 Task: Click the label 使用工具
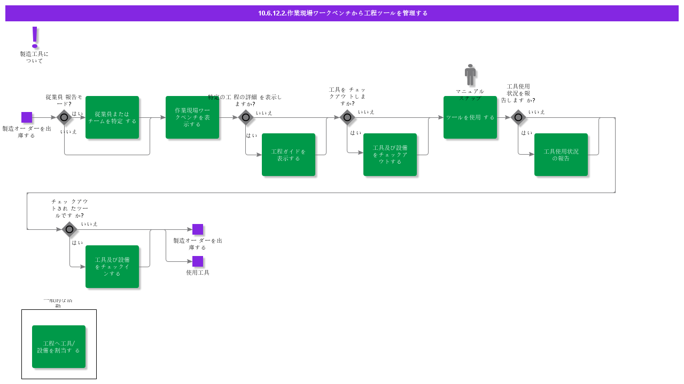click(198, 273)
